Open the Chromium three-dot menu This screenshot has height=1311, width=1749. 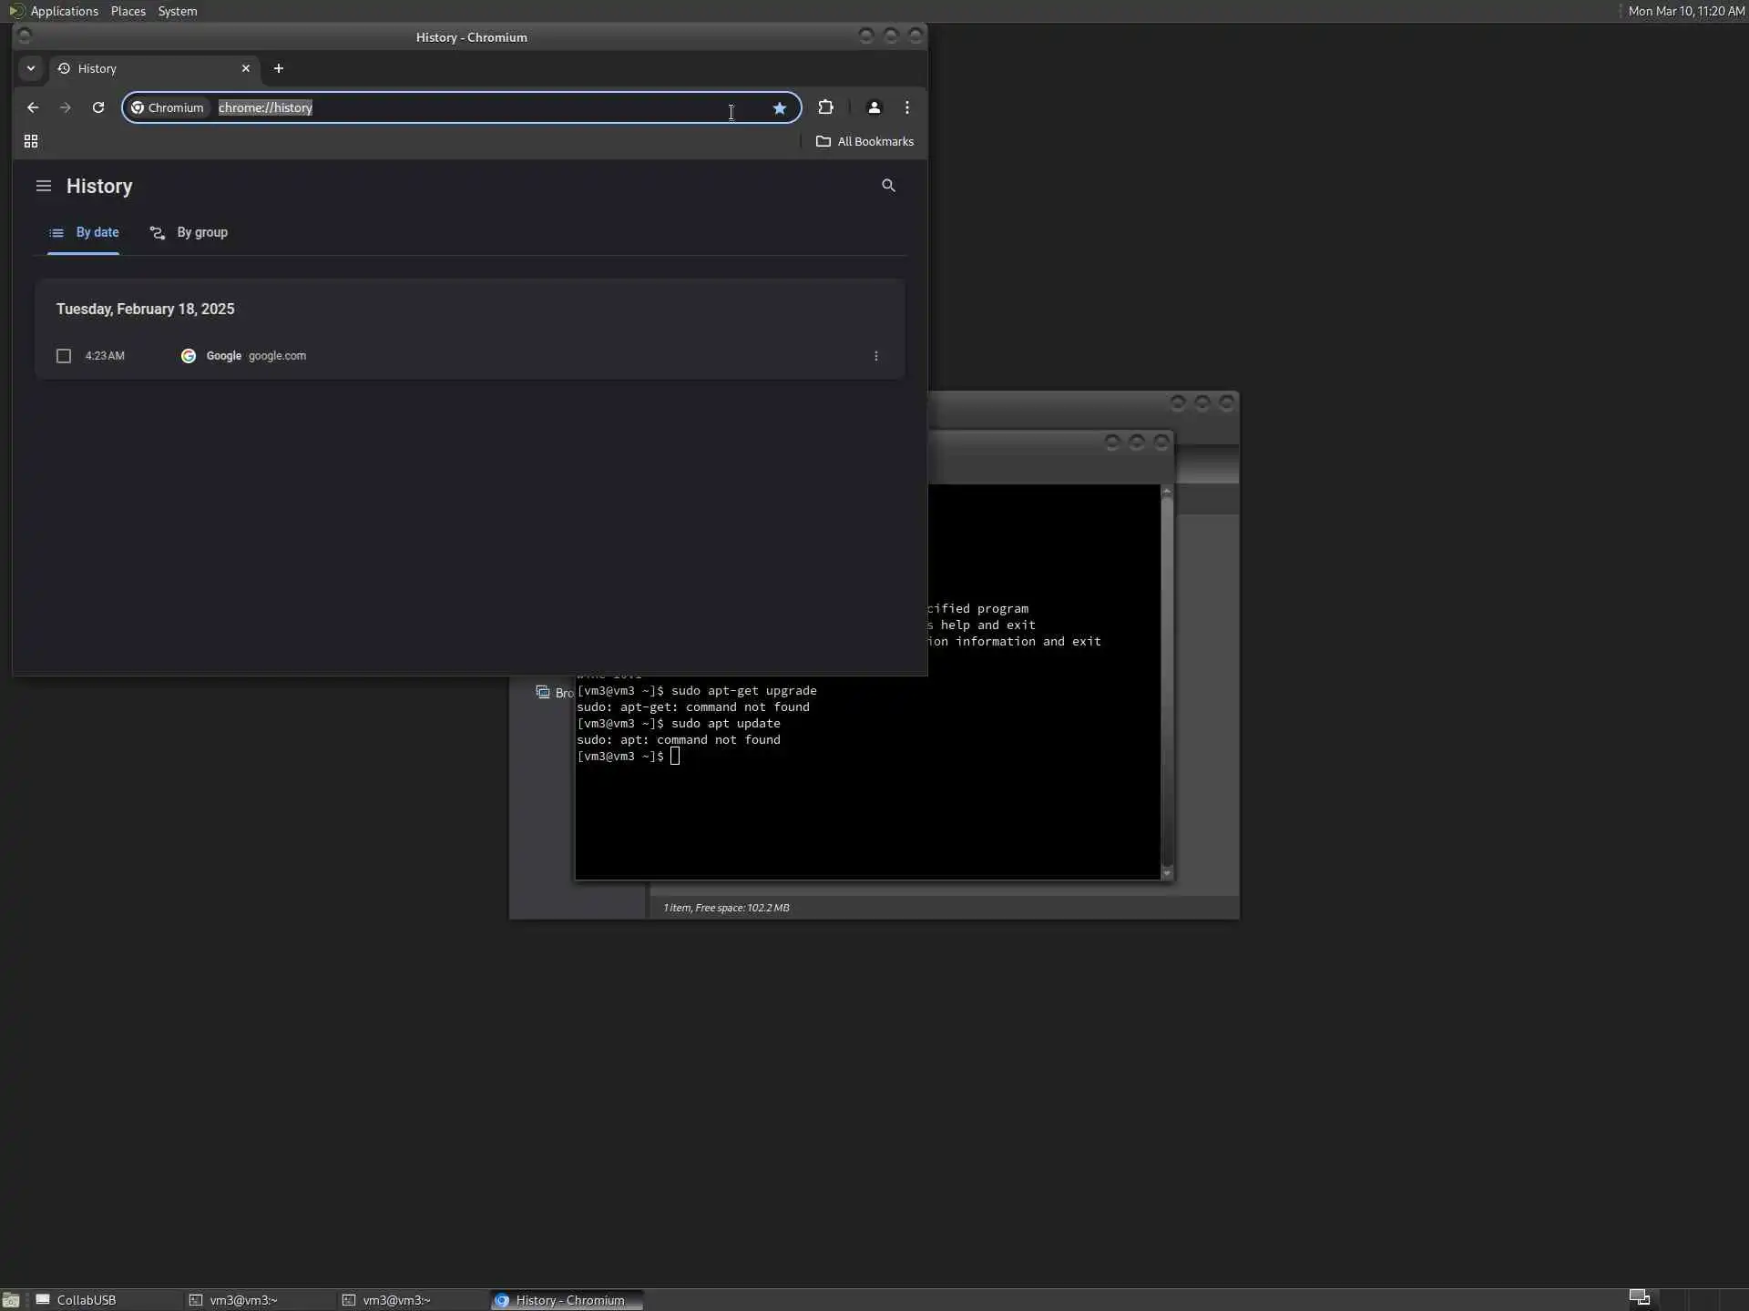tap(907, 107)
